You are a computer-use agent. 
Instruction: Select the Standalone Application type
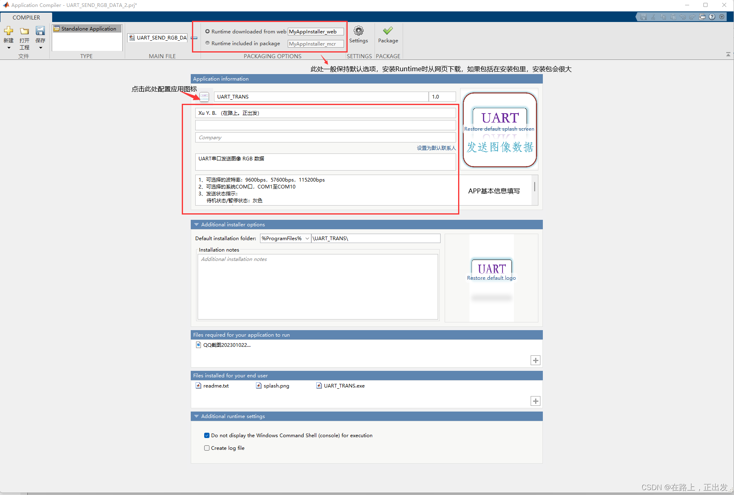[87, 29]
